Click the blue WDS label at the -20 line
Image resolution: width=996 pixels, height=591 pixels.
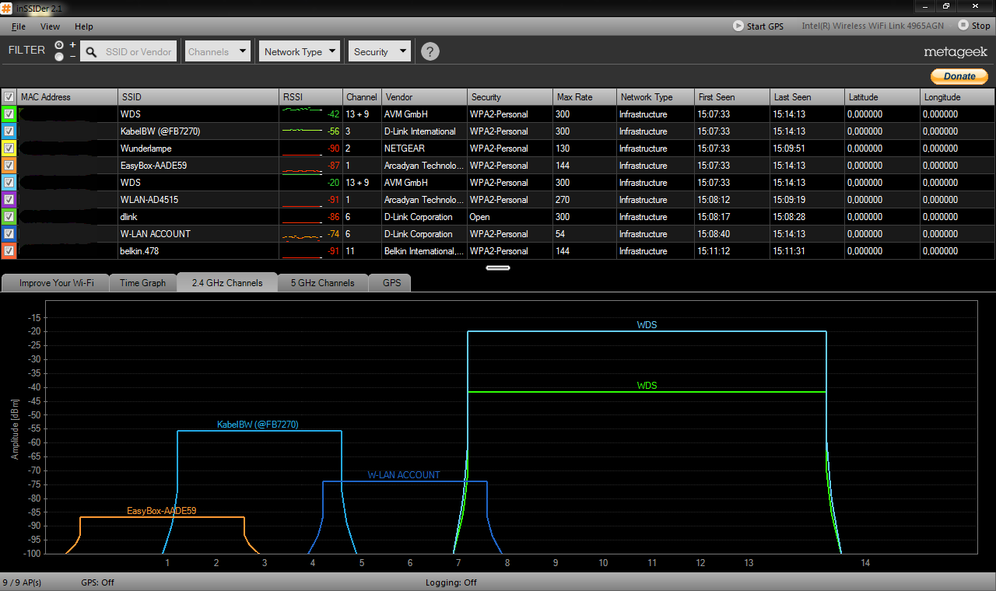point(647,325)
